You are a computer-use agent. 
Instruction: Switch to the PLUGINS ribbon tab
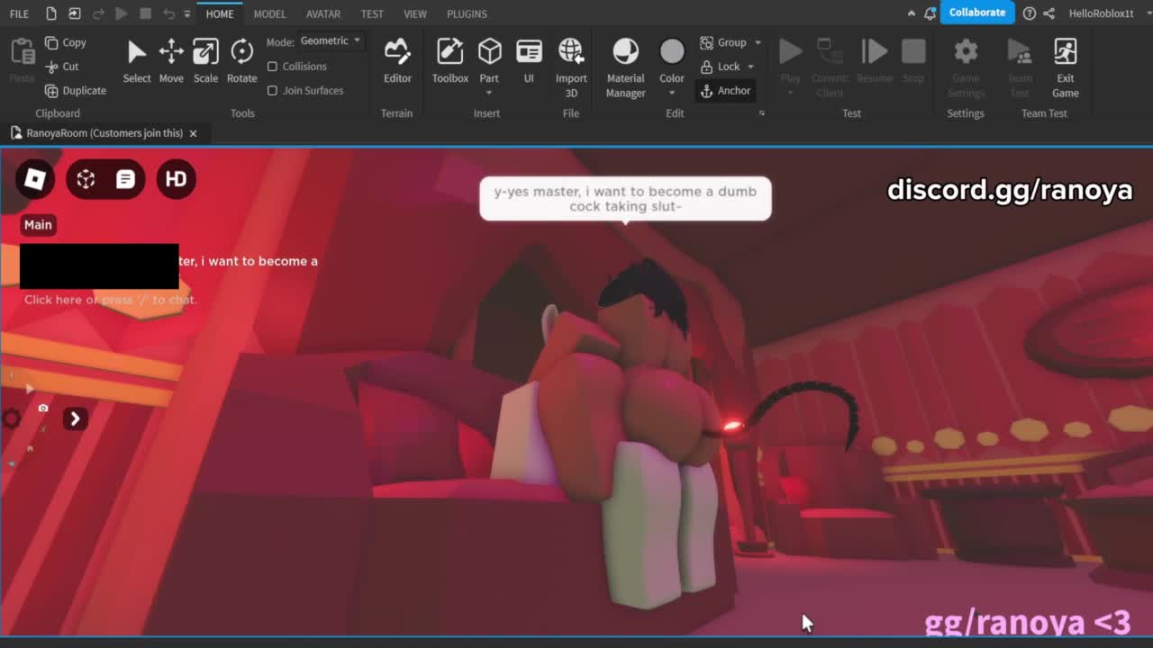coord(467,13)
